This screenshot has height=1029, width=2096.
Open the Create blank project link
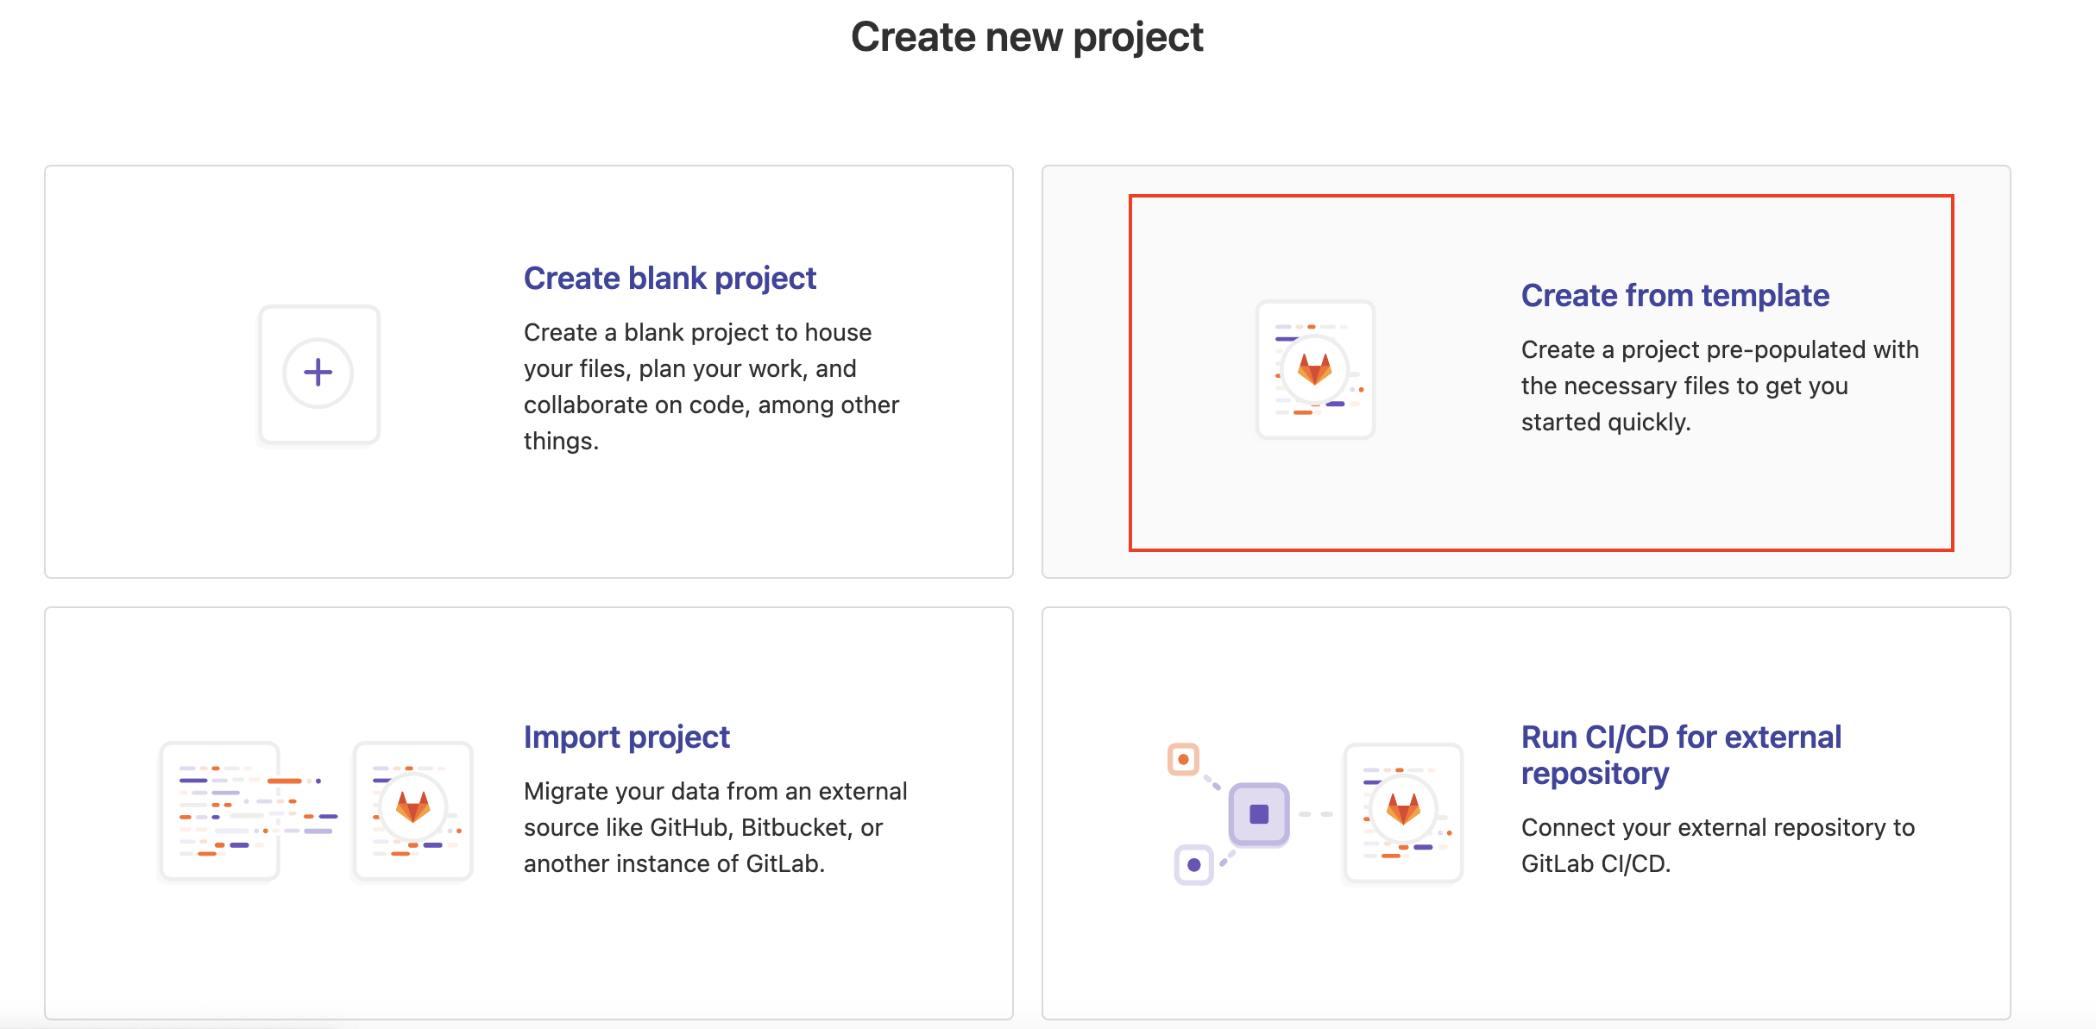670,277
